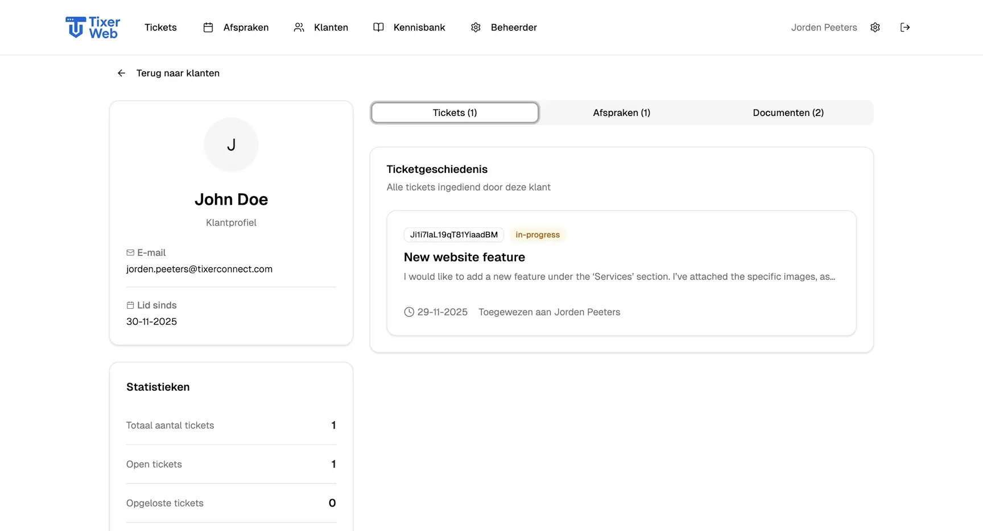Click the envelope icon next to E-mail
The height and width of the screenshot is (531, 983).
[x=130, y=252]
